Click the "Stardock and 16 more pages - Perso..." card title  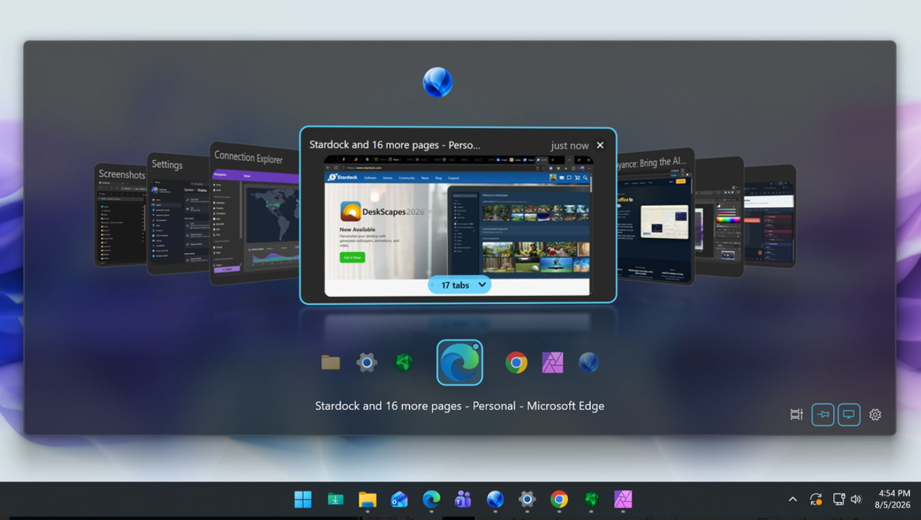coord(395,144)
